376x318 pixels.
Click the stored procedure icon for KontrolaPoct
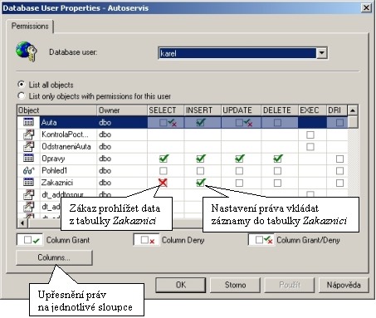tap(28, 135)
